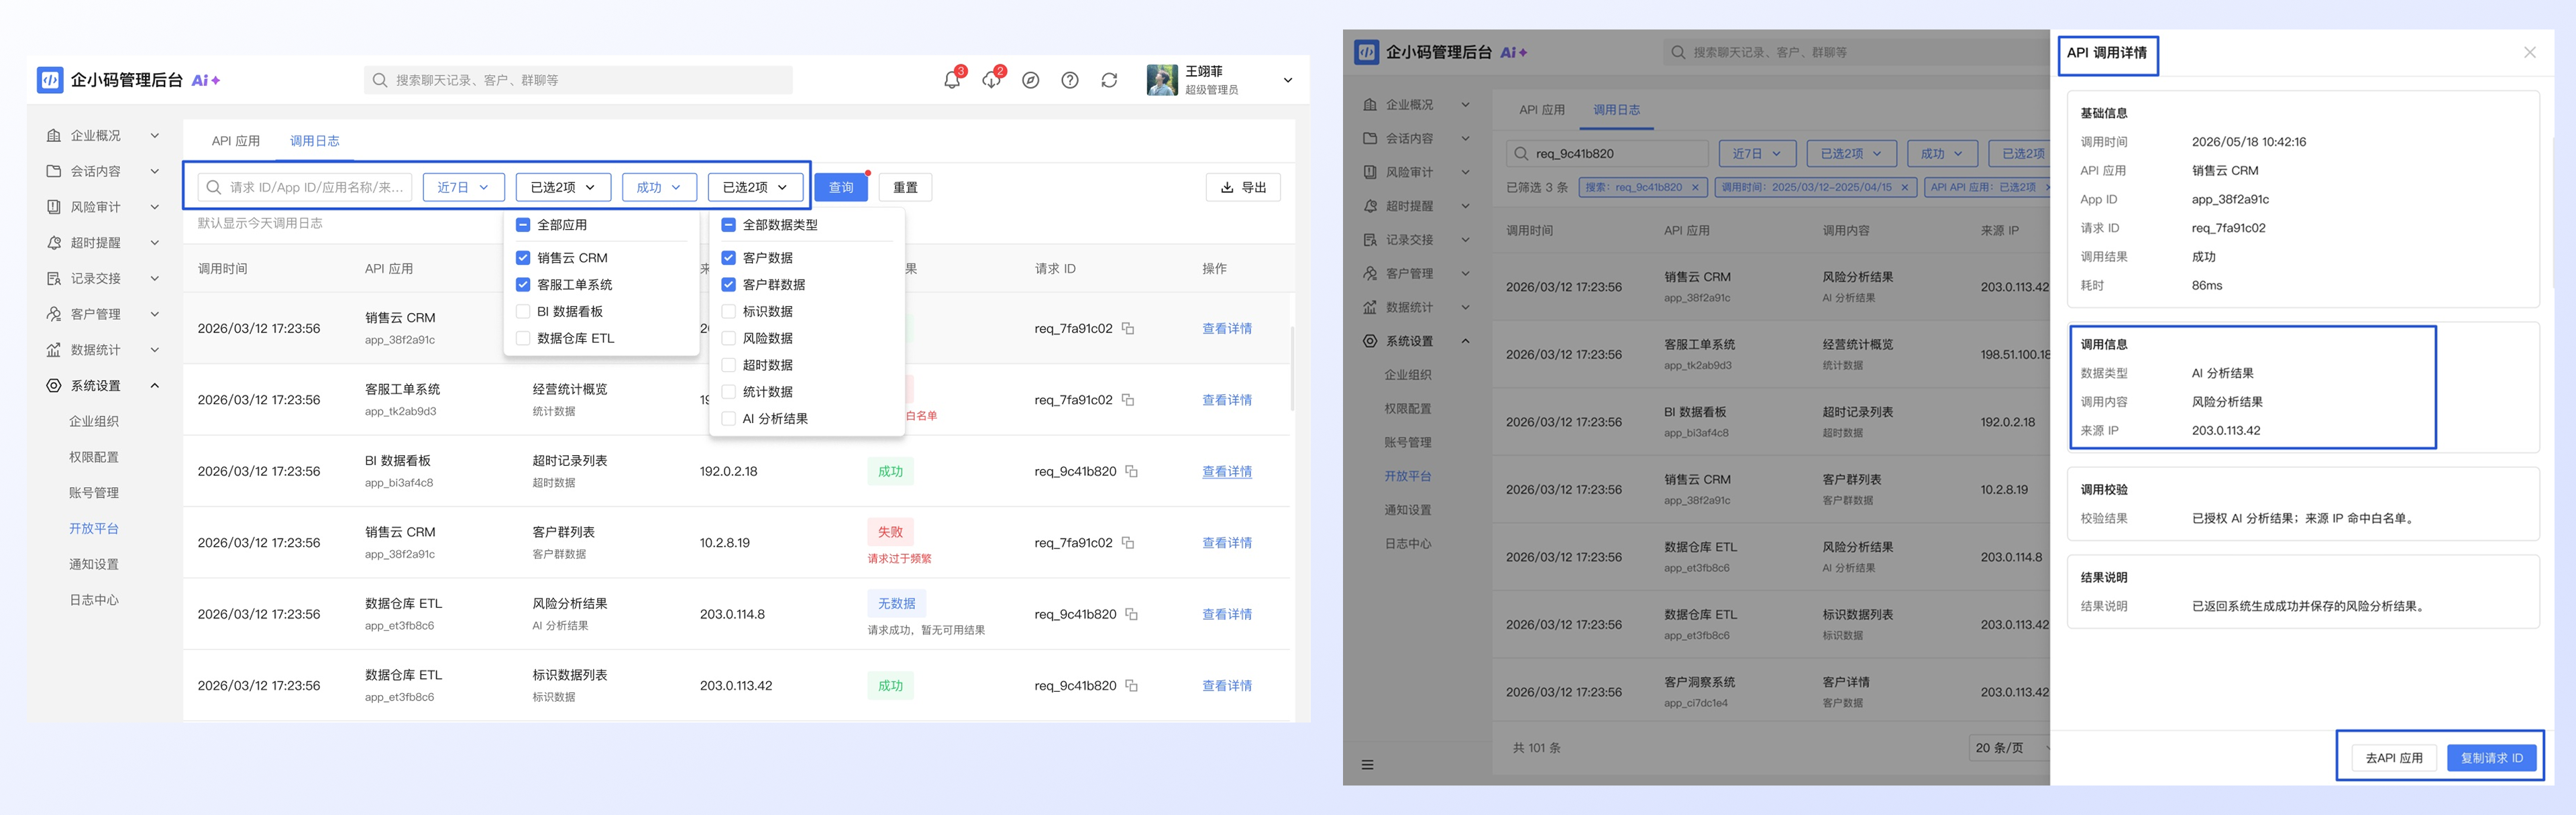Open 近7日 dropdown on left screen
The width and height of the screenshot is (2576, 815).
pos(463,187)
